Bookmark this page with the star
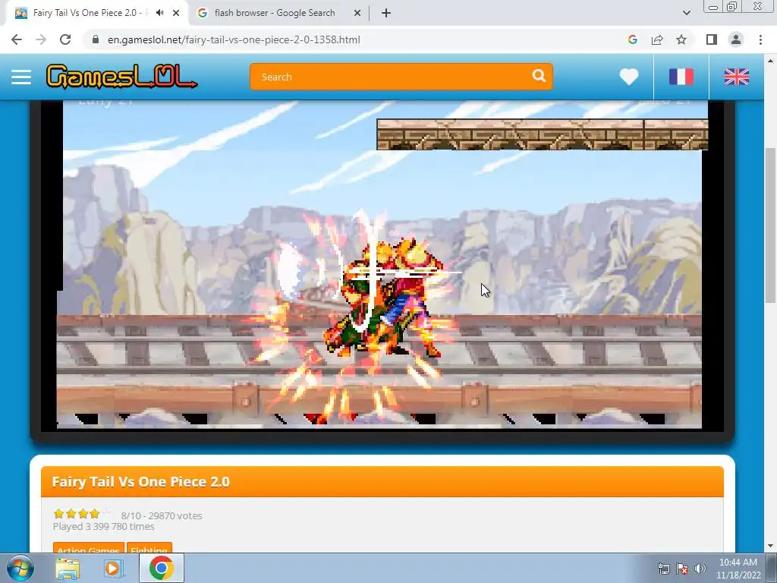Image resolution: width=777 pixels, height=583 pixels. pos(681,39)
